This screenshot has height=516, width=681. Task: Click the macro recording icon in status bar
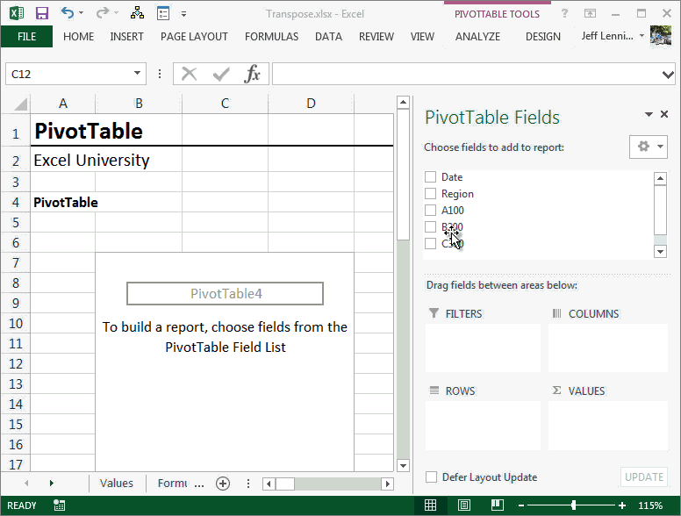tap(60, 505)
